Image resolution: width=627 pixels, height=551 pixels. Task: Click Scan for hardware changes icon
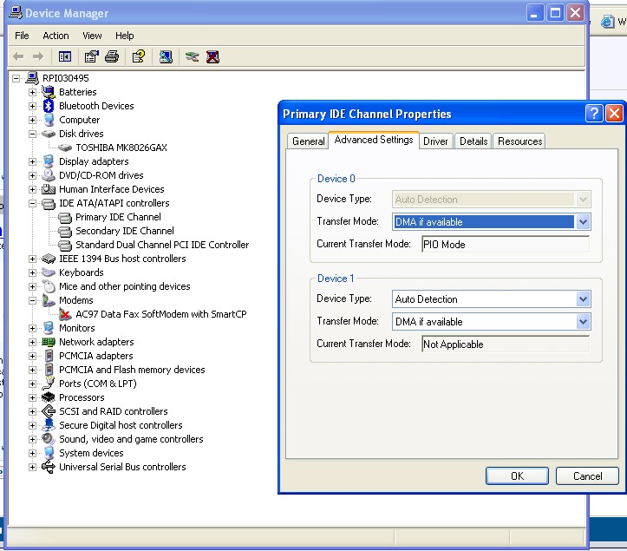coord(165,56)
